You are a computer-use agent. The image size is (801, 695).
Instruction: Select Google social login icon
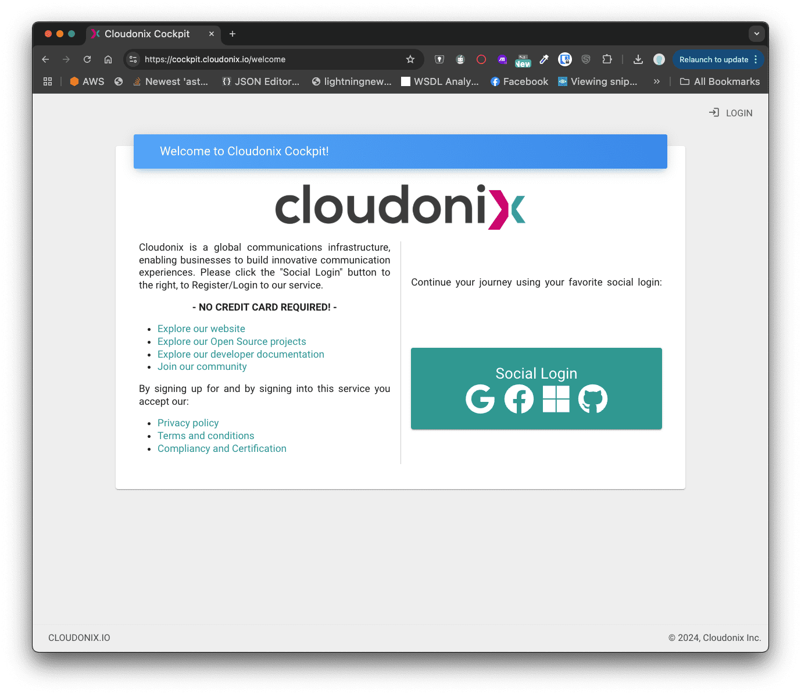coord(480,399)
